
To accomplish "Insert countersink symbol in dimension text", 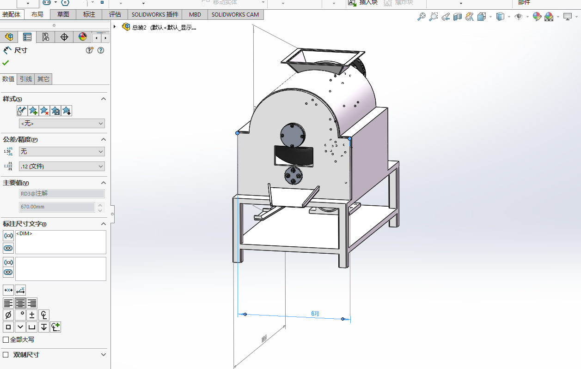I will 20,327.
